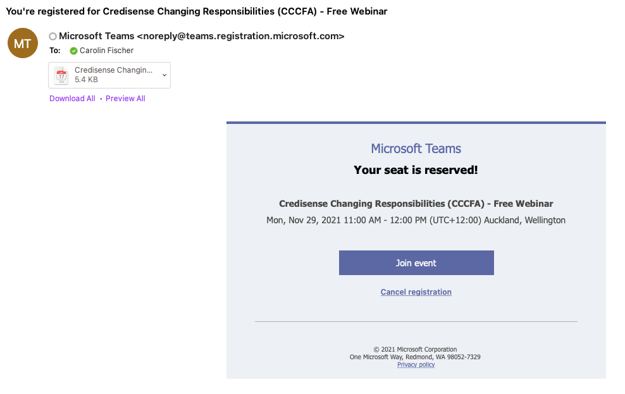Click the 'One Microsoft Way, Redmond' address

(415, 357)
